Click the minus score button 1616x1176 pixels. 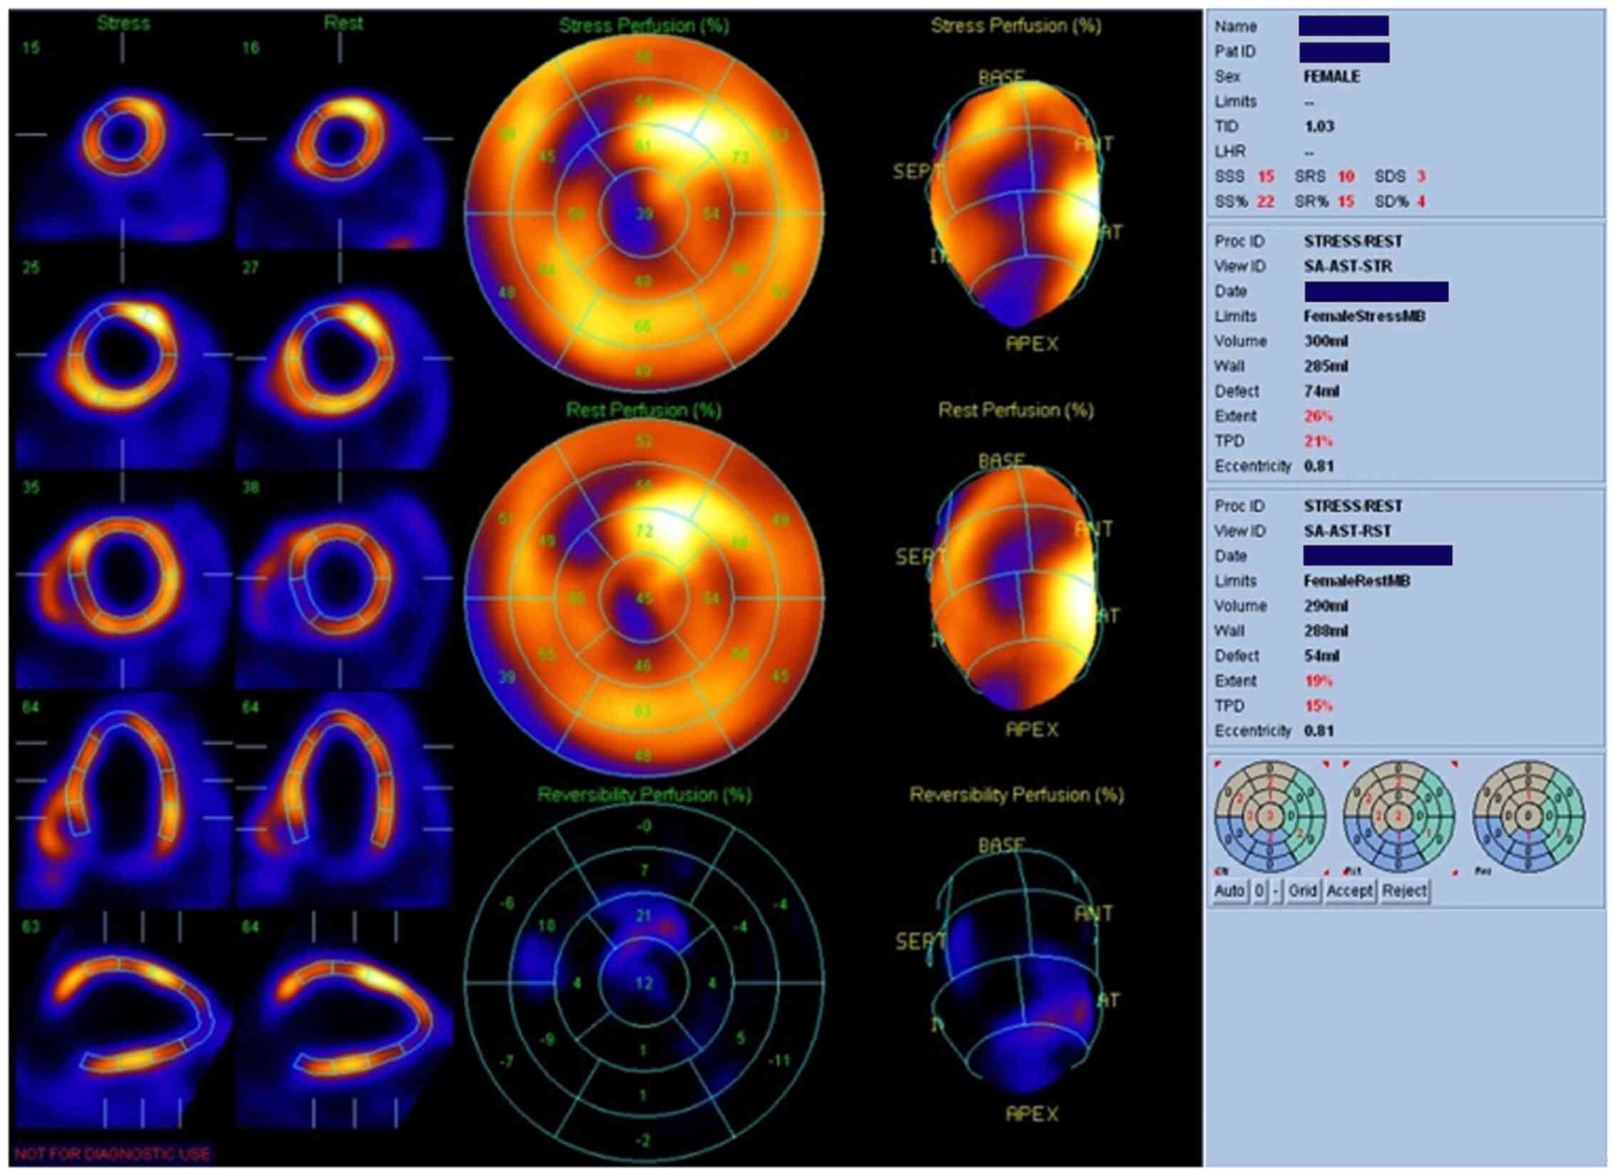[1275, 891]
